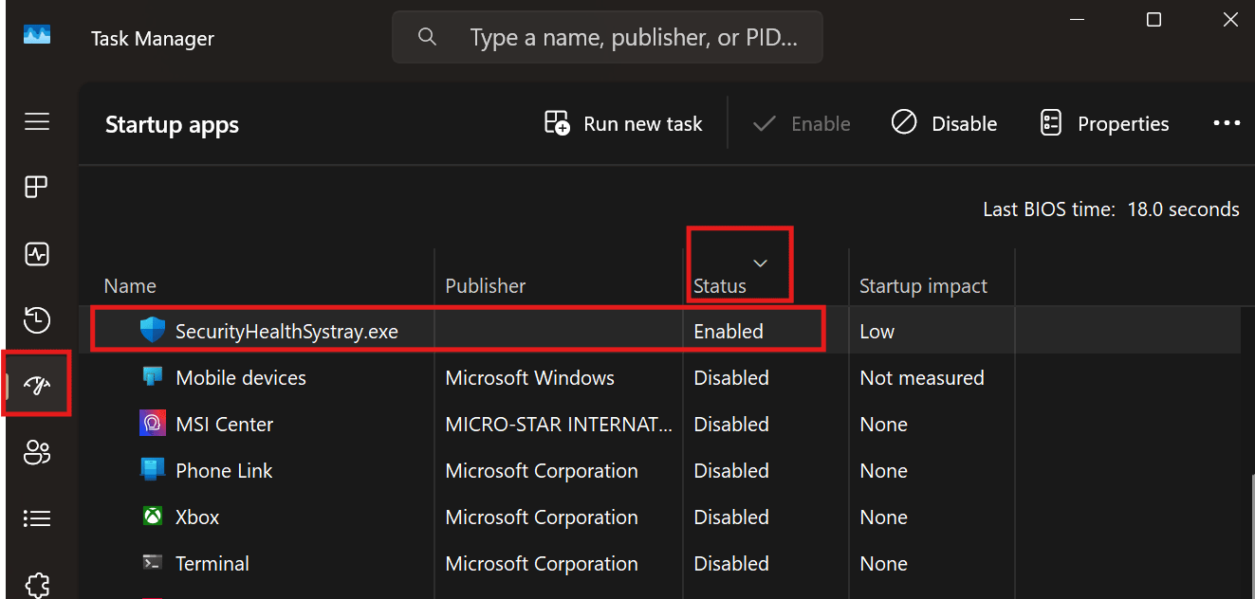Click the greyed-out Enable button
The width and height of the screenshot is (1255, 599).
(802, 123)
